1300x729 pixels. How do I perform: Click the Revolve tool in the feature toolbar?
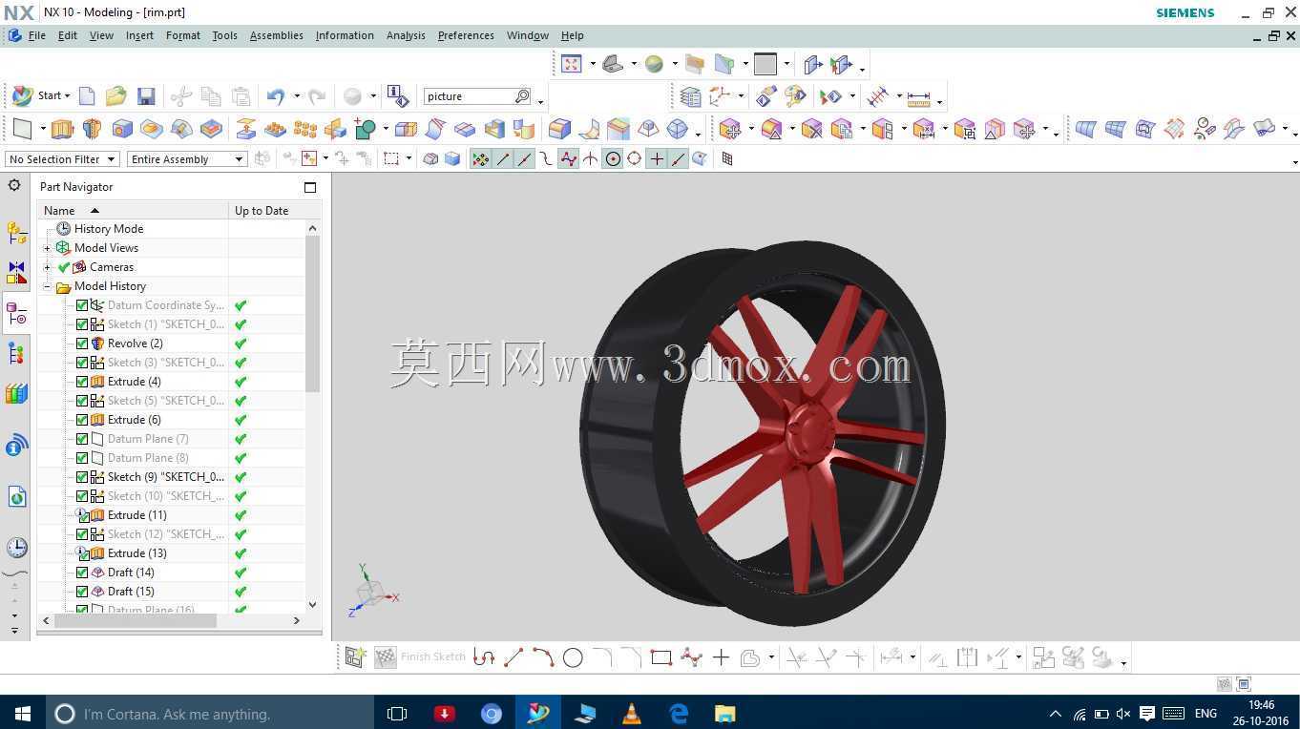tap(92, 129)
